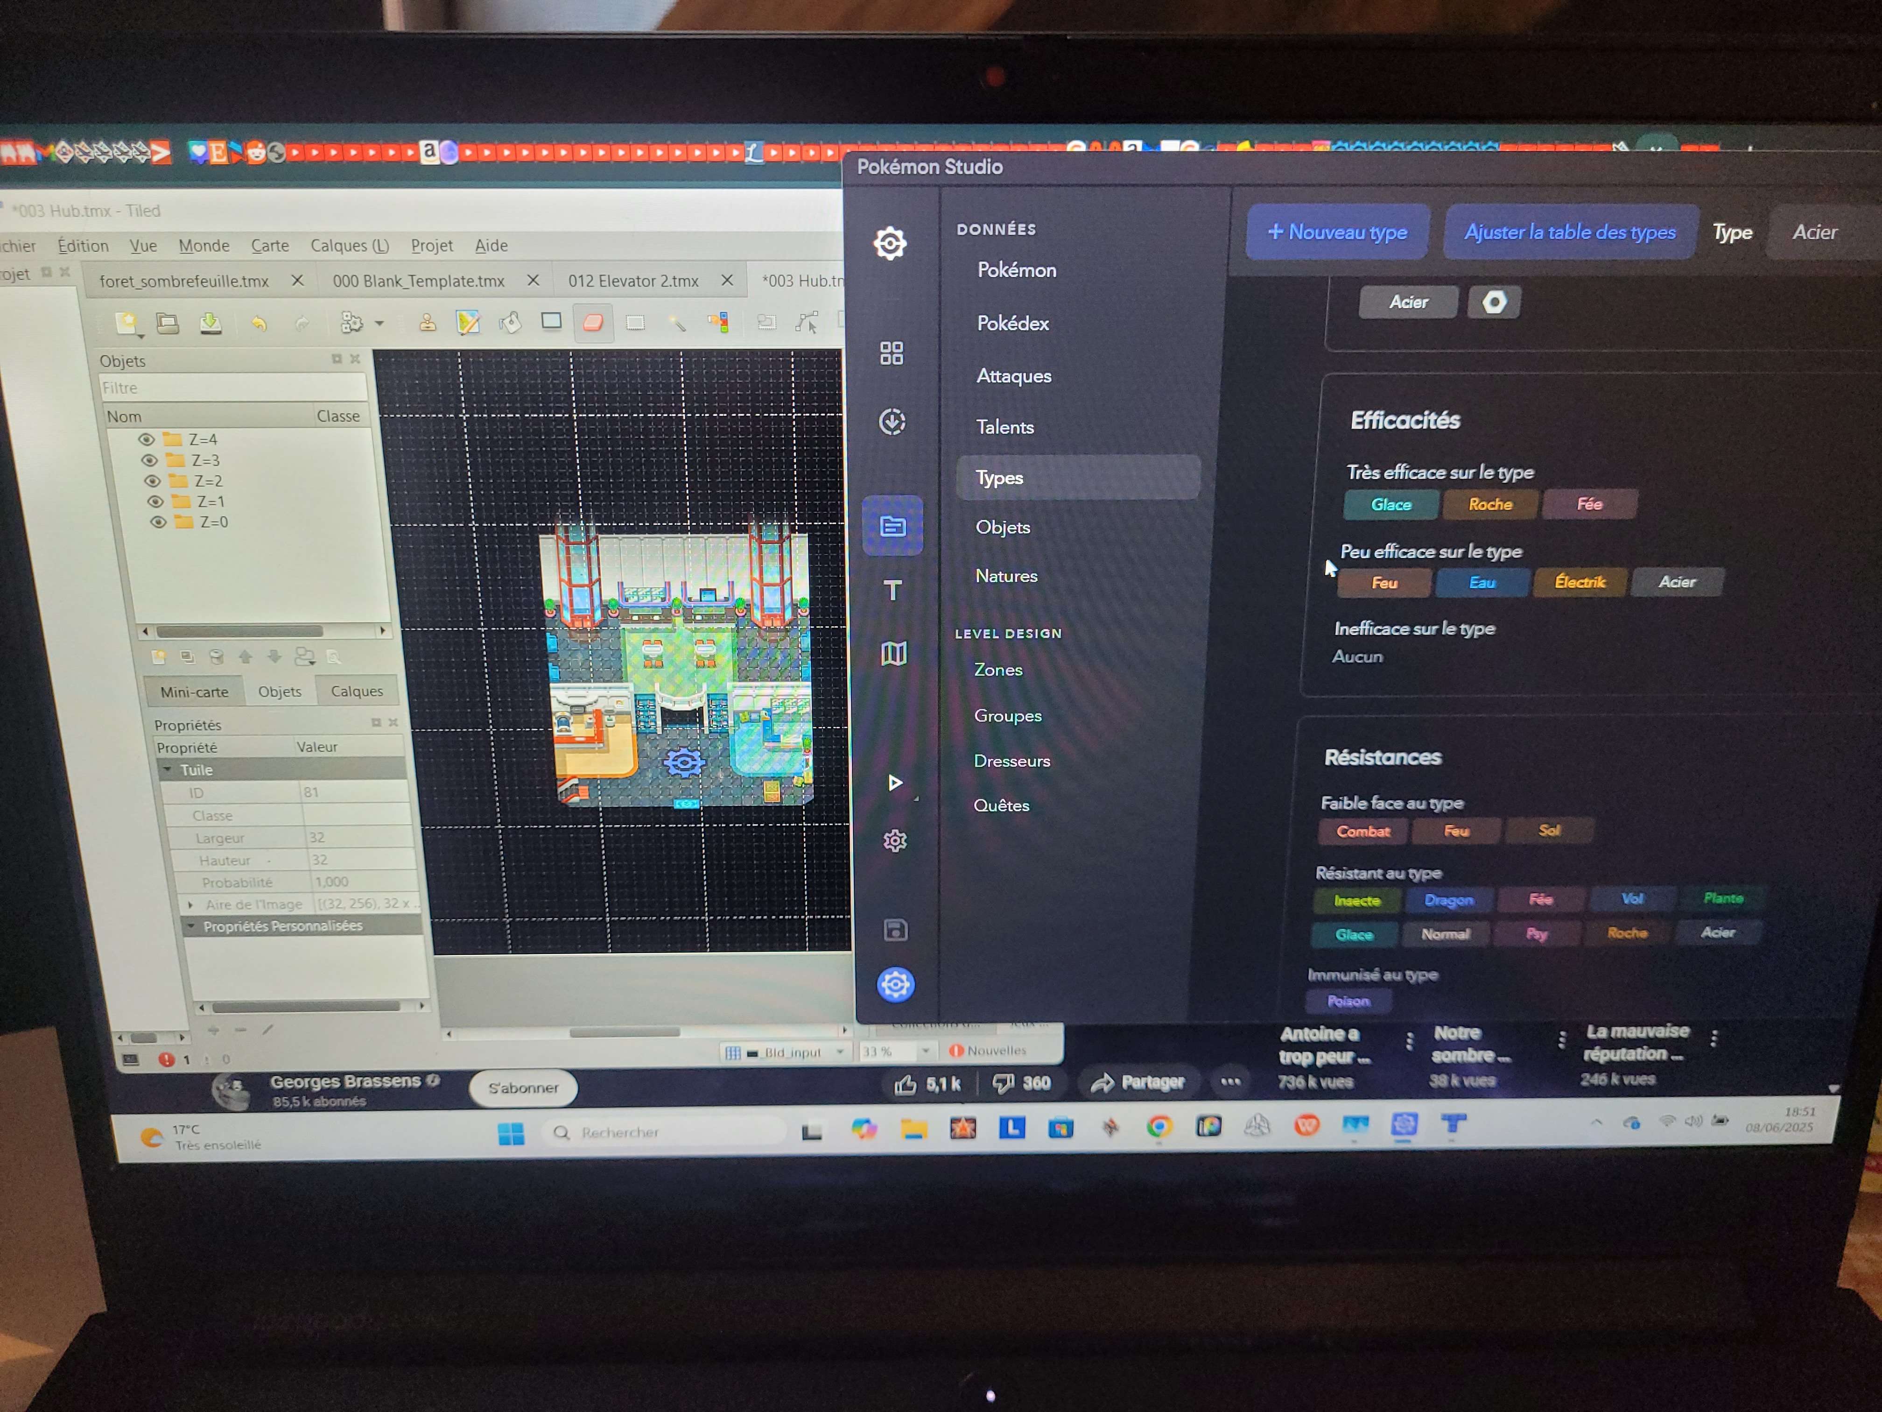Click the S'abonner button
This screenshot has height=1412, width=1882.
pyautogui.click(x=522, y=1088)
